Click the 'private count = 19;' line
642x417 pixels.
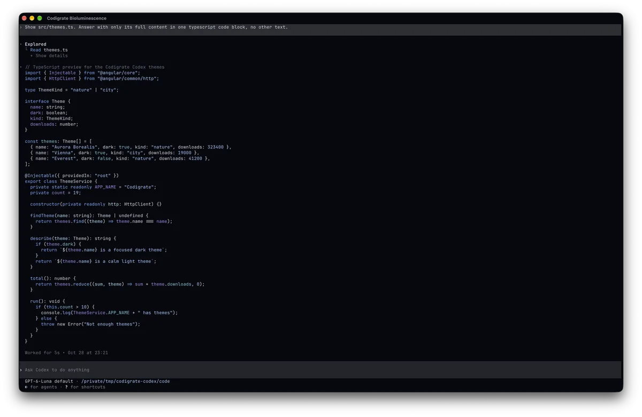[x=56, y=193]
